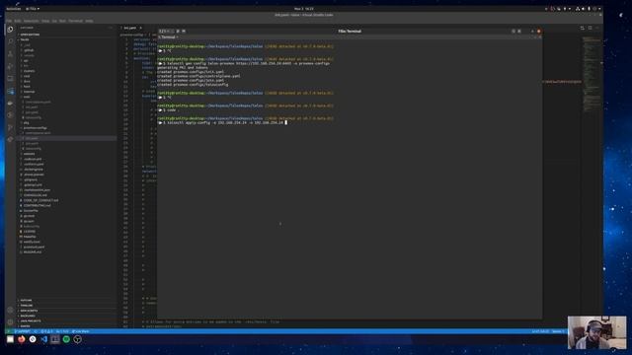Click the 'talosctl apply-config' command line in terminal

pos(221,122)
